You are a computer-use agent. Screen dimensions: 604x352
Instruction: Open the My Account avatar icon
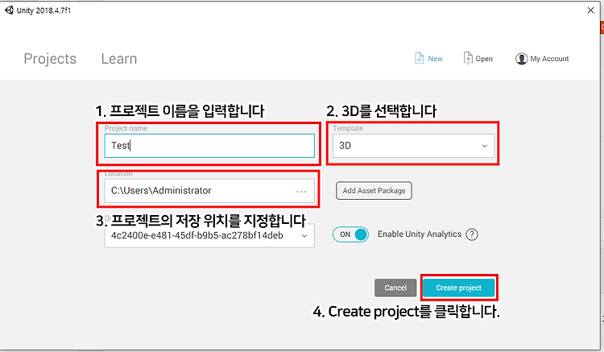pyautogui.click(x=521, y=59)
